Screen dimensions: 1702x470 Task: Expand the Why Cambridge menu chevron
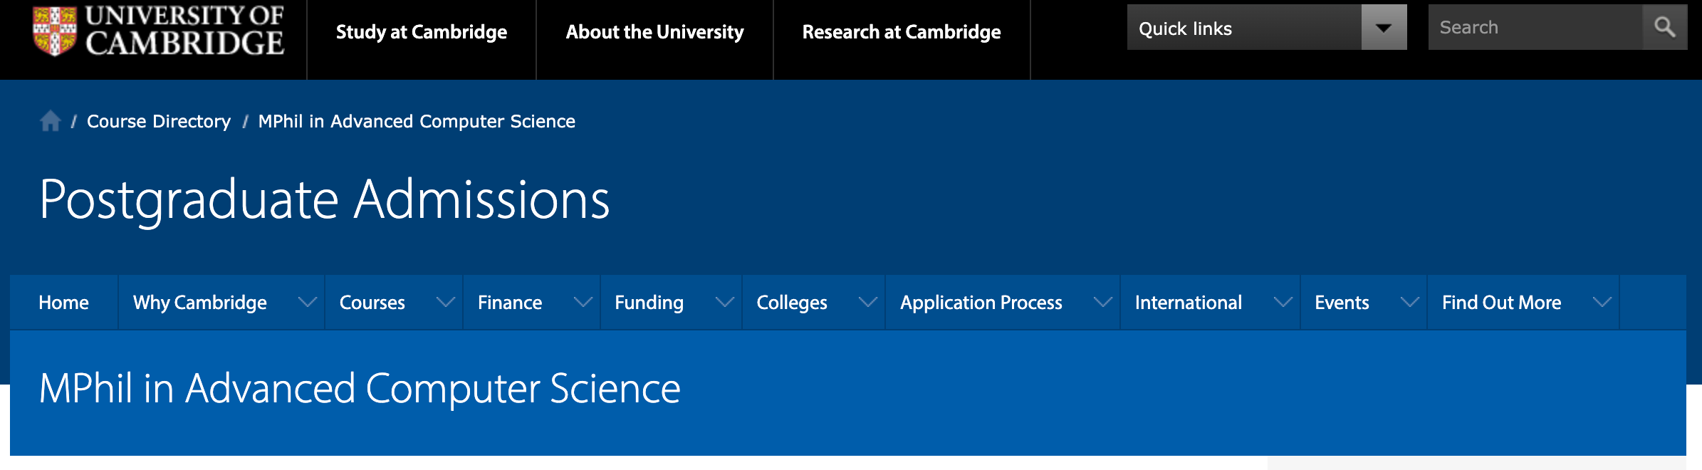308,302
